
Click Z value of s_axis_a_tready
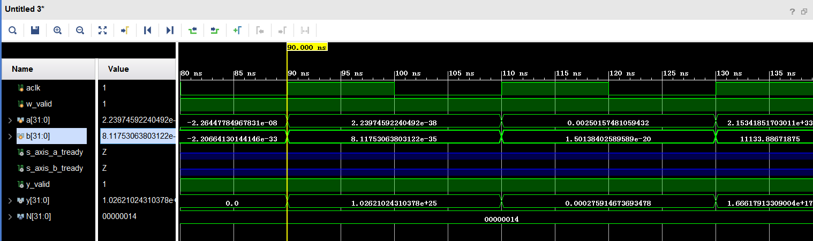[x=104, y=152]
